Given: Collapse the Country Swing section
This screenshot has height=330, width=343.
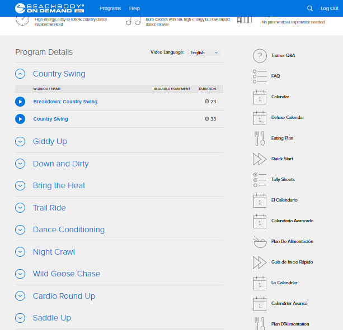Looking at the screenshot, I should [x=20, y=74].
